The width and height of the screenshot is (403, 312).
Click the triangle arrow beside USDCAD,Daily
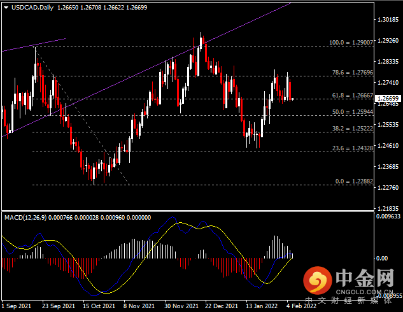(6, 8)
